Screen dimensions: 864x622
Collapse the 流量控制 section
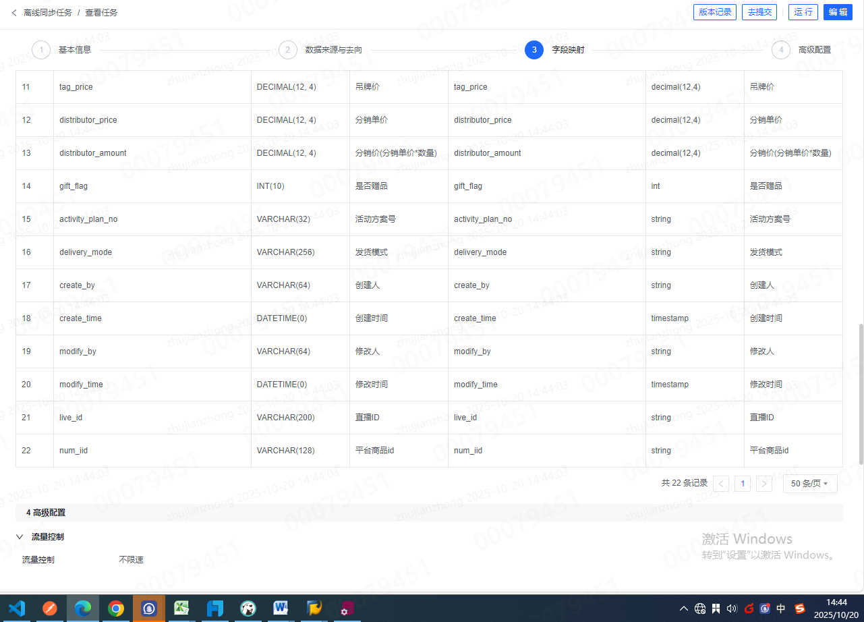[20, 537]
